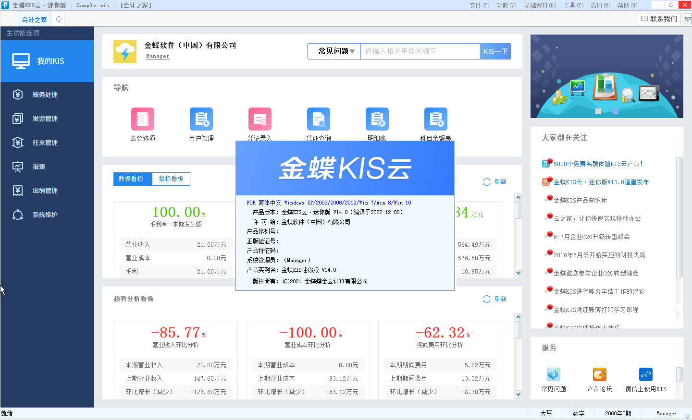
Task: Open 账务处理 in the sidebar
Action: pyautogui.click(x=47, y=95)
